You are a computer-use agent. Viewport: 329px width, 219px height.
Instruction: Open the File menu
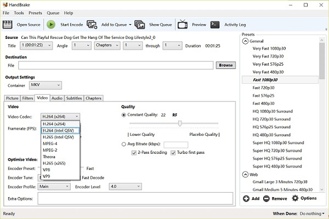pos(6,13)
